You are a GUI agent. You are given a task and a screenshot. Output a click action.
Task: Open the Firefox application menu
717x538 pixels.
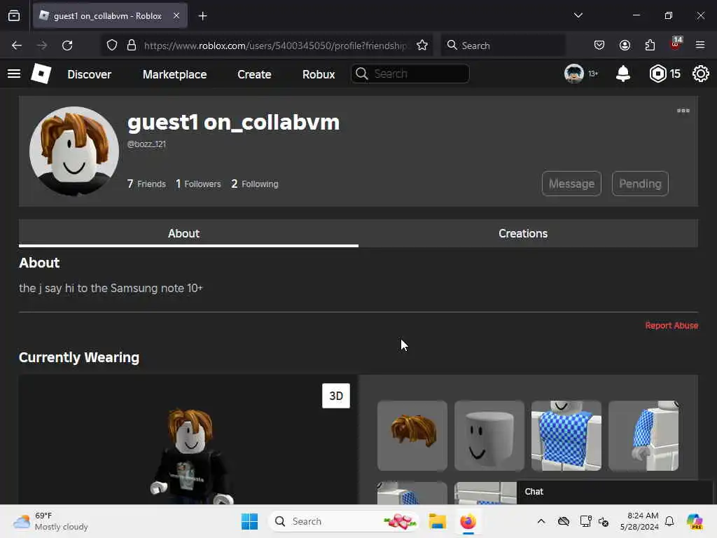700,46
